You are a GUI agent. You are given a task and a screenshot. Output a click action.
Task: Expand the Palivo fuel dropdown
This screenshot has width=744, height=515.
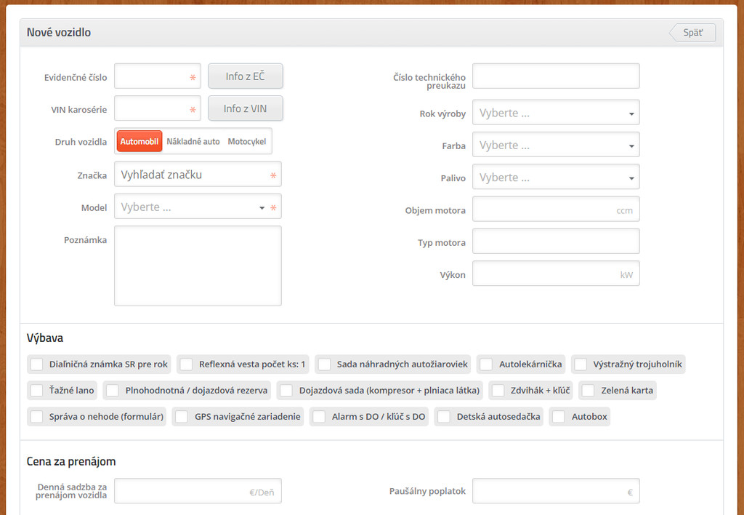pyautogui.click(x=556, y=177)
